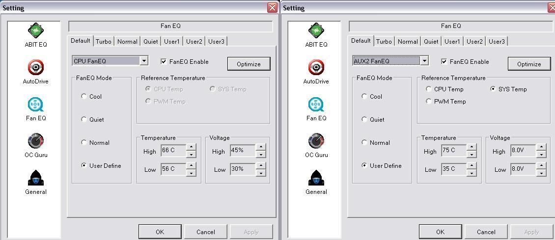
Task: Increase High voltage 8.0V stepper
Action: click(541, 147)
